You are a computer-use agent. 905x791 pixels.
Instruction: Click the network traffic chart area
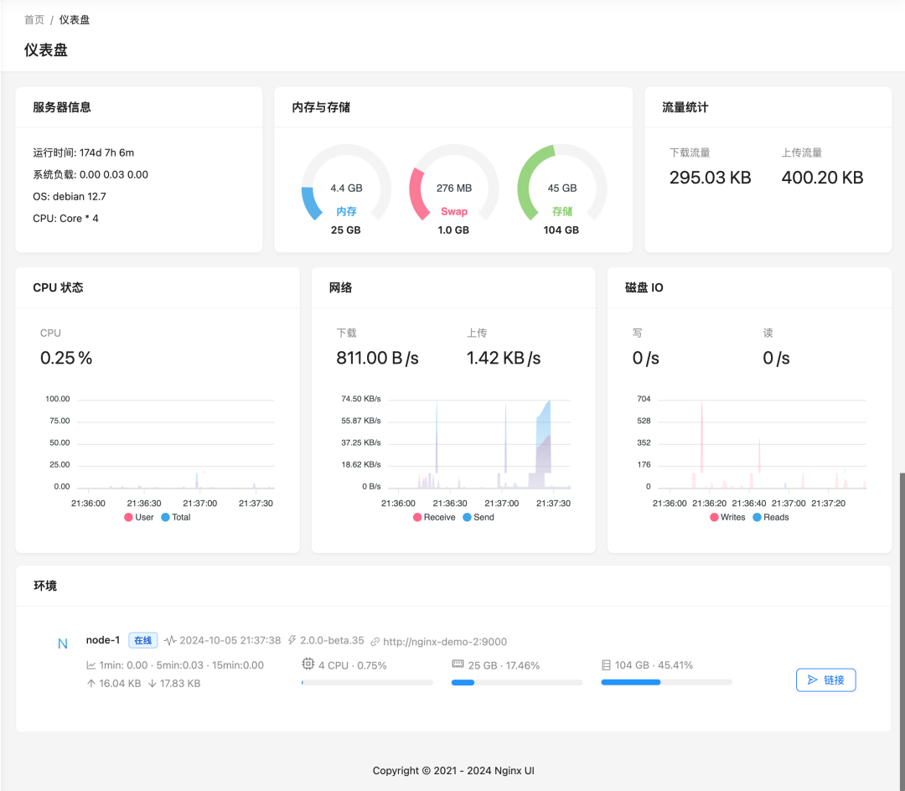click(479, 443)
